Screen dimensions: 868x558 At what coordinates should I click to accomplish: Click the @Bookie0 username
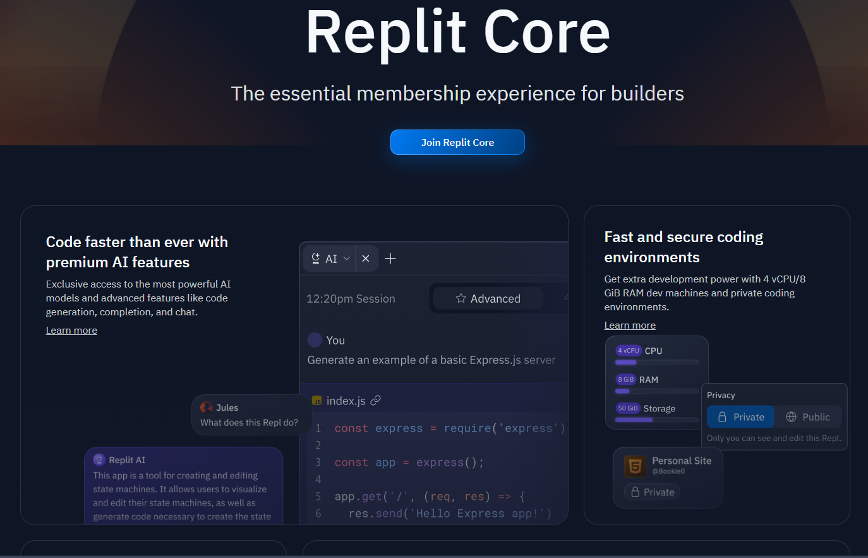(x=668, y=471)
